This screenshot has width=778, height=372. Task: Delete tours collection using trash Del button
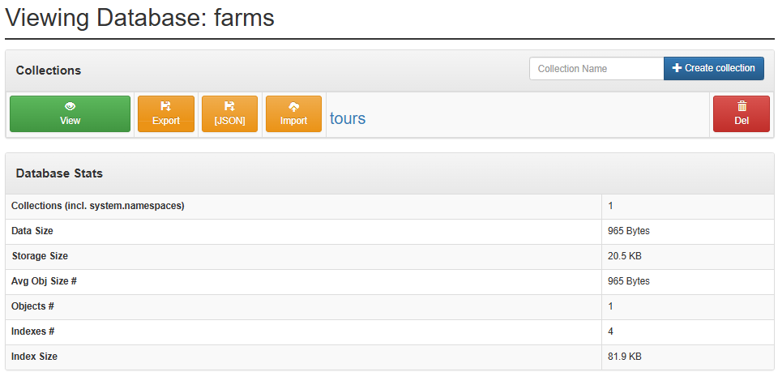click(x=741, y=113)
